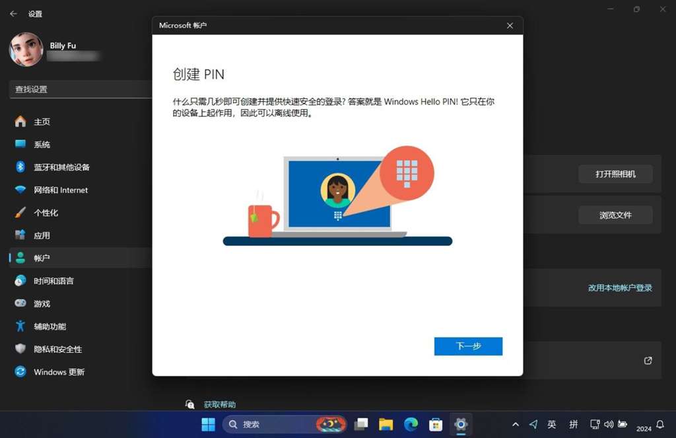The height and width of the screenshot is (438, 676).
Task: Open the 获取帮助 link
Action: pos(219,404)
